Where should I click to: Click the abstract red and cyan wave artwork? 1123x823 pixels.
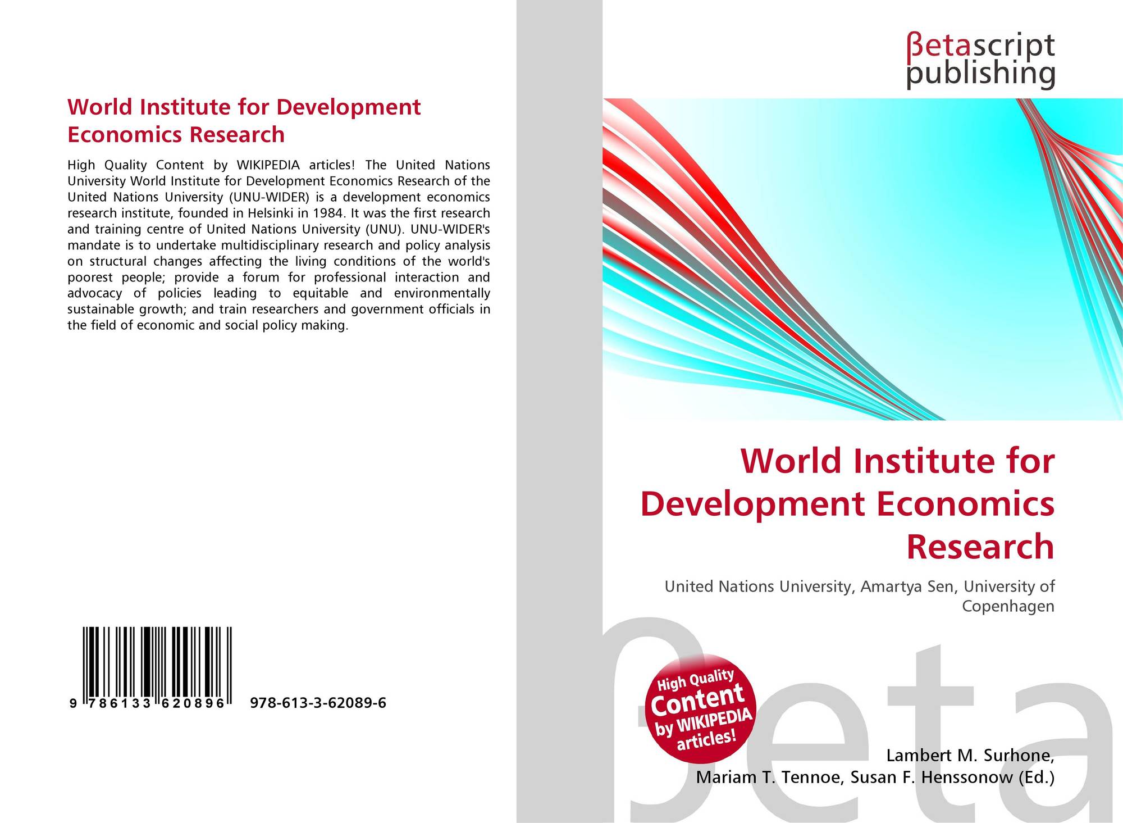[863, 259]
